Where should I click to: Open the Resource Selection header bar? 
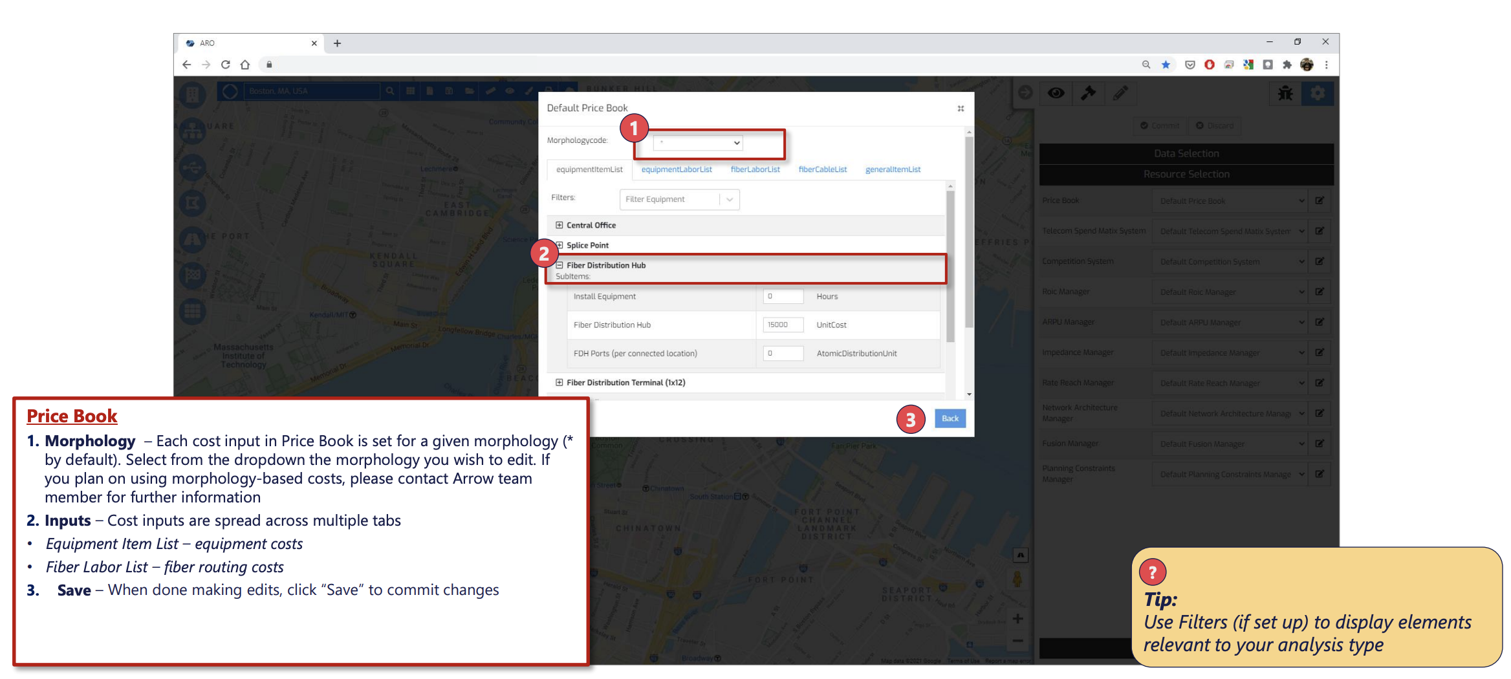point(1186,174)
